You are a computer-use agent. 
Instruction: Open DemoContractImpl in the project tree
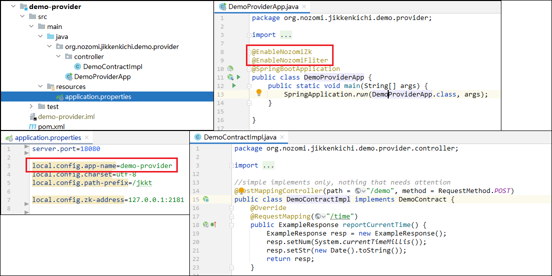[112, 66]
